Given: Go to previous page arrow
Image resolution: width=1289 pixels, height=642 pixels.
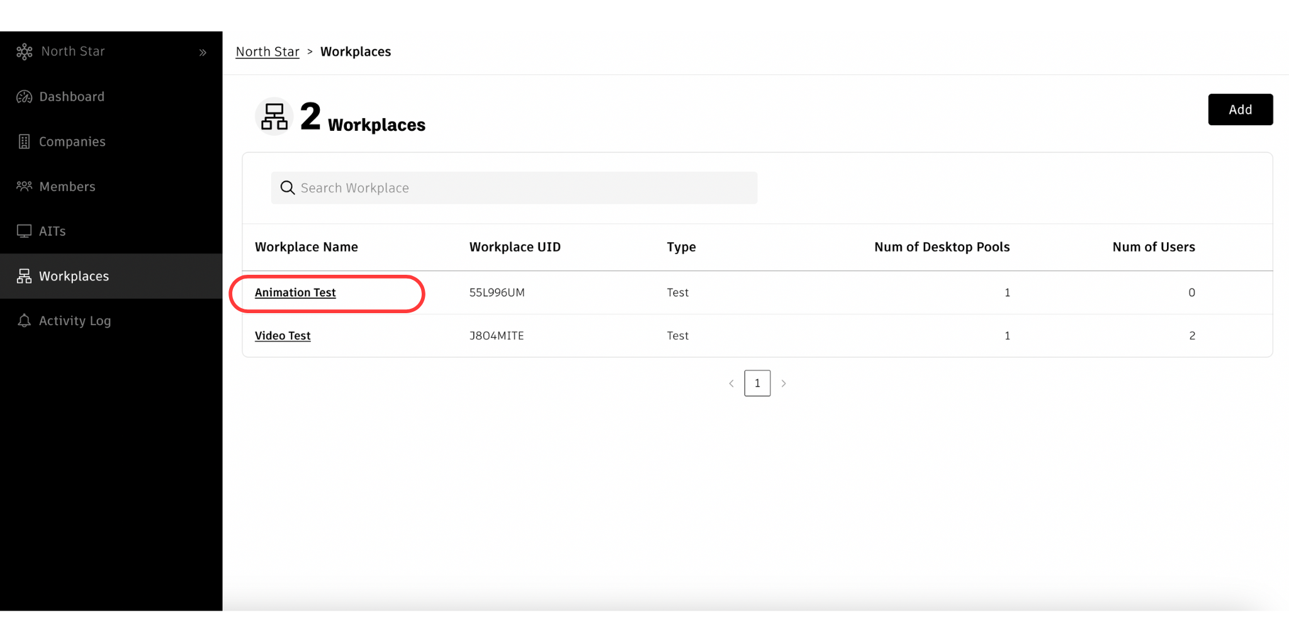Looking at the screenshot, I should click(x=731, y=384).
